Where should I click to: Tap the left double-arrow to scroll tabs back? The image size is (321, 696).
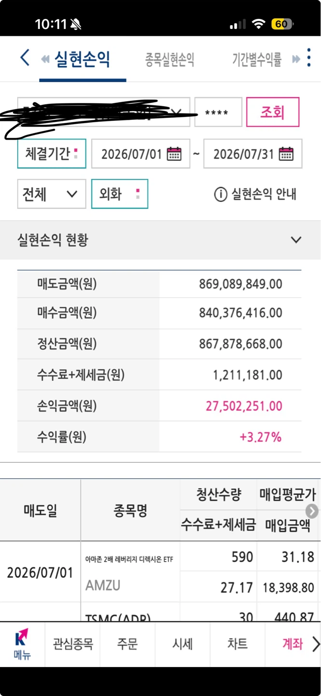click(x=45, y=59)
